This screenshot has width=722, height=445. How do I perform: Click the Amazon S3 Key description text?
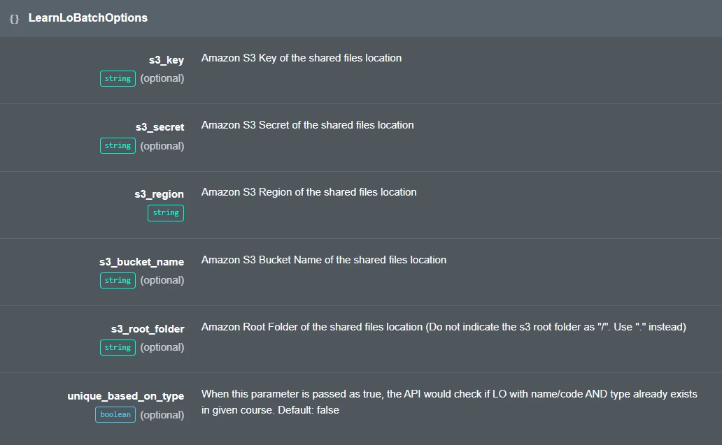(x=301, y=58)
